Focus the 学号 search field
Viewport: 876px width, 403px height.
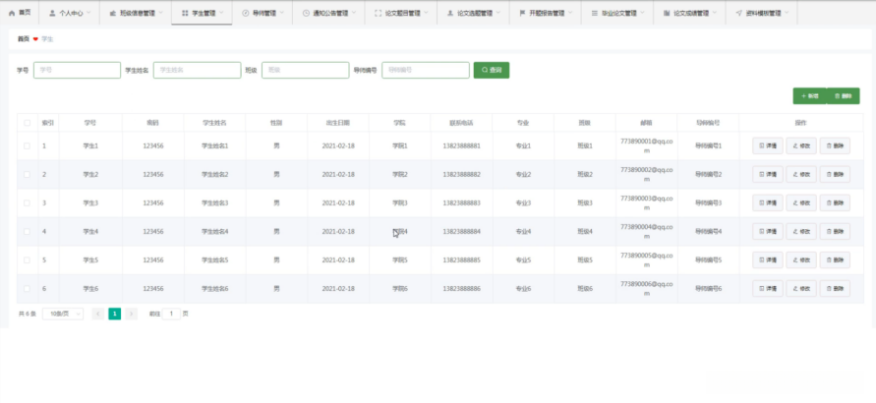click(77, 70)
